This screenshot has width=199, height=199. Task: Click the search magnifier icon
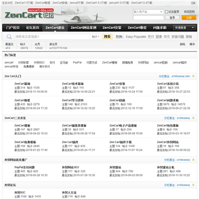(9, 36)
